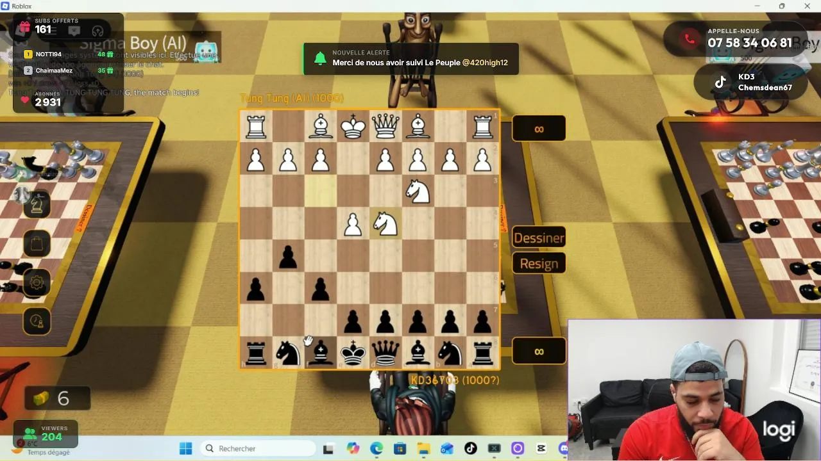The width and height of the screenshot is (821, 461).
Task: Click the Tung Tung (AI) (1000) player label
Action: pos(292,98)
